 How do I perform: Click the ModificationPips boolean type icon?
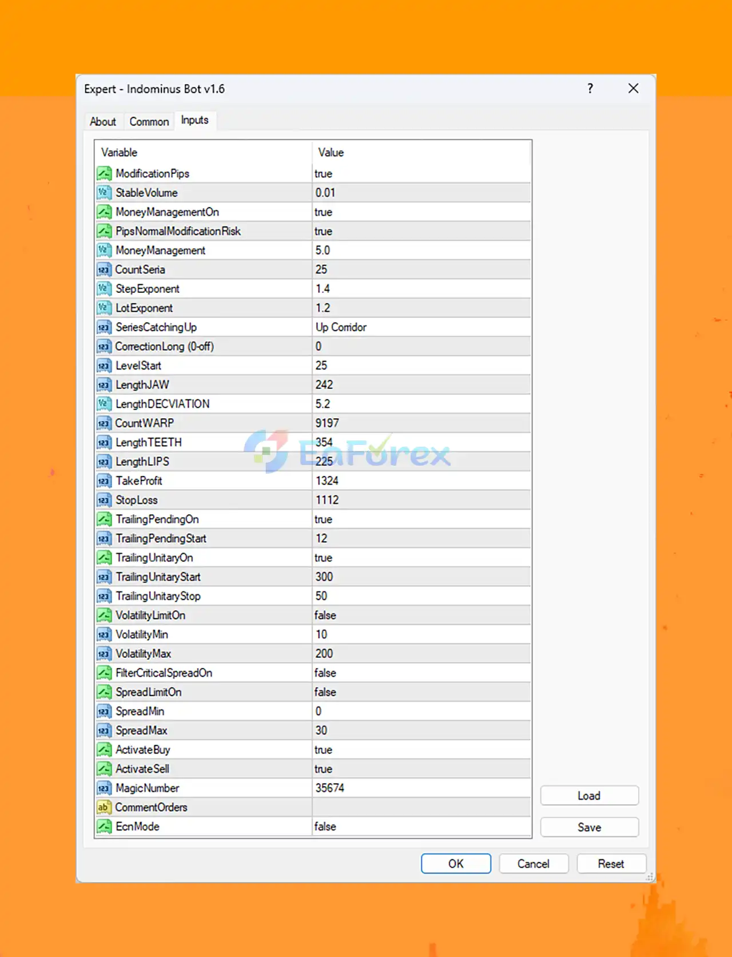(x=104, y=173)
